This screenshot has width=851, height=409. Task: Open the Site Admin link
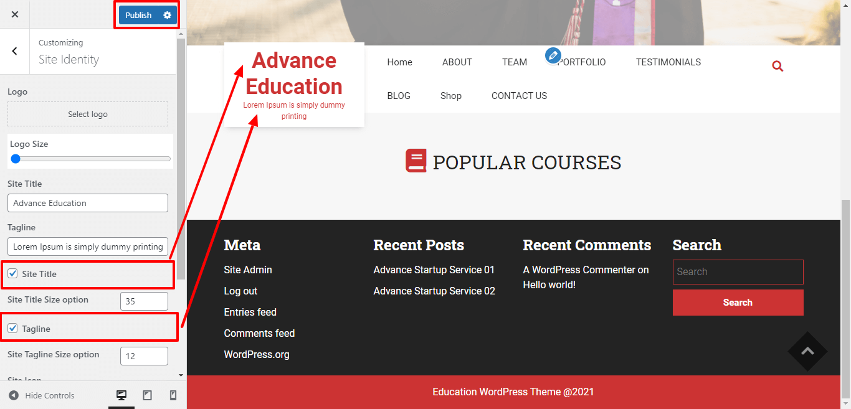248,270
